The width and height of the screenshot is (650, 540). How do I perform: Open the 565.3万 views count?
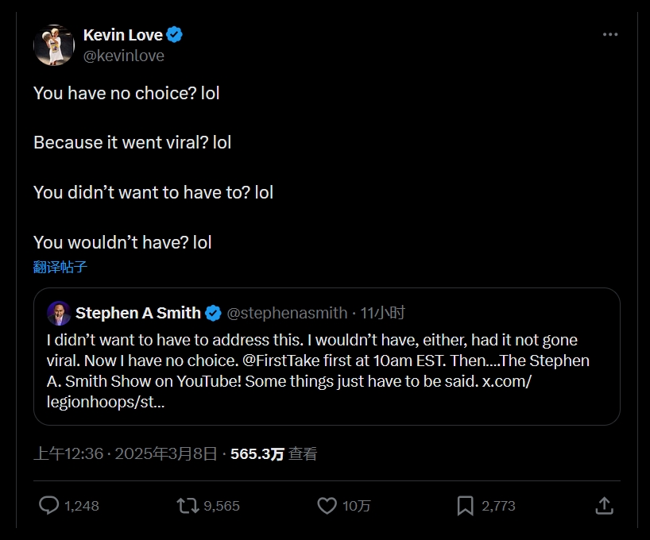point(257,453)
